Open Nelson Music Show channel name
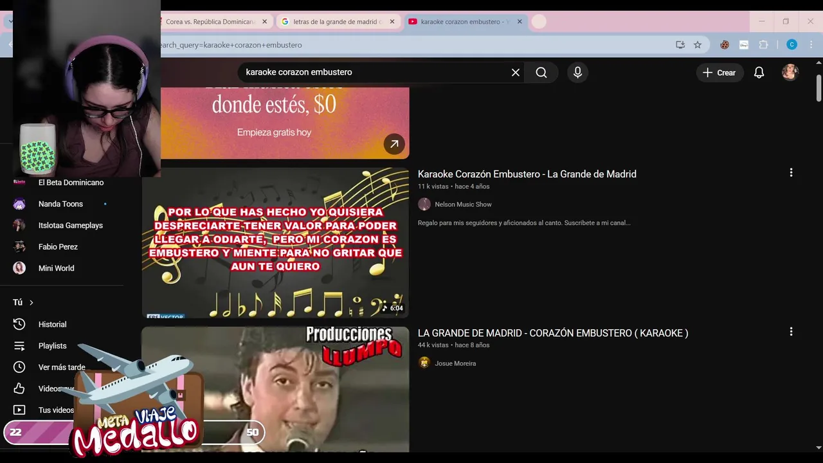The image size is (823, 463). point(463,204)
